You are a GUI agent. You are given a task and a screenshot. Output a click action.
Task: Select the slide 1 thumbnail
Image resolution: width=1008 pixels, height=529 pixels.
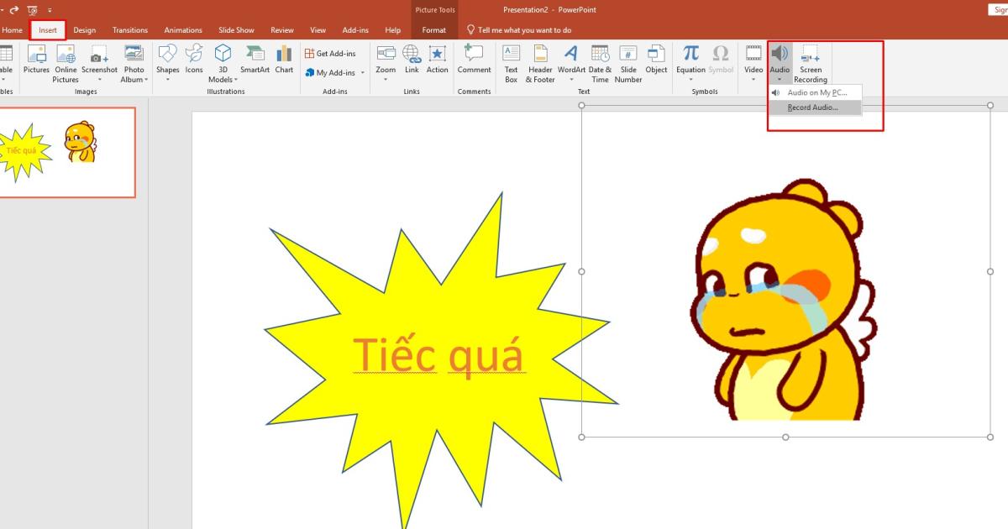click(x=66, y=153)
